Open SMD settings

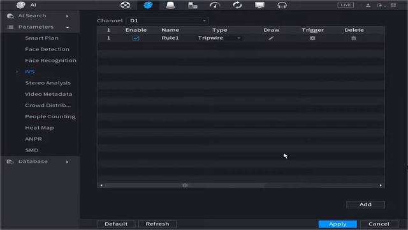[32, 150]
